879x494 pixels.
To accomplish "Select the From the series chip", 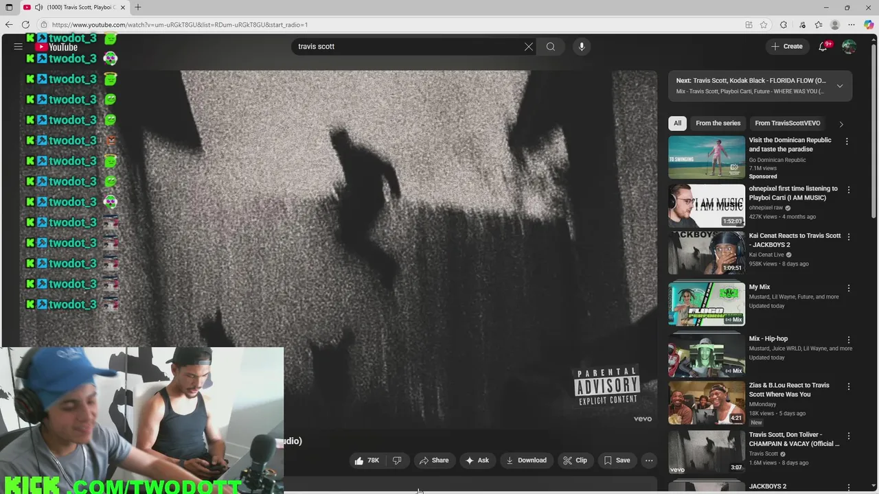I will click(x=718, y=123).
